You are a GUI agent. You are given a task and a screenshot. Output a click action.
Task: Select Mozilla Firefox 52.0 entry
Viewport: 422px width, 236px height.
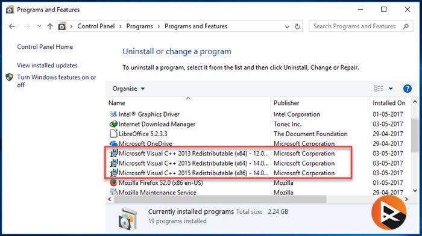coord(161,183)
